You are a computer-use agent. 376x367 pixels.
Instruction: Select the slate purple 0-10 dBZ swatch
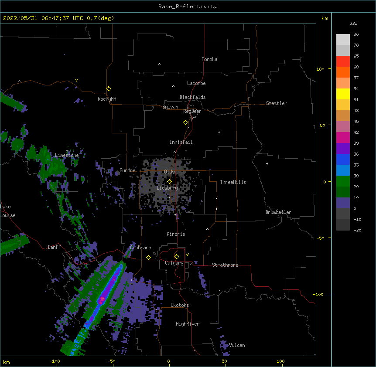click(343, 203)
